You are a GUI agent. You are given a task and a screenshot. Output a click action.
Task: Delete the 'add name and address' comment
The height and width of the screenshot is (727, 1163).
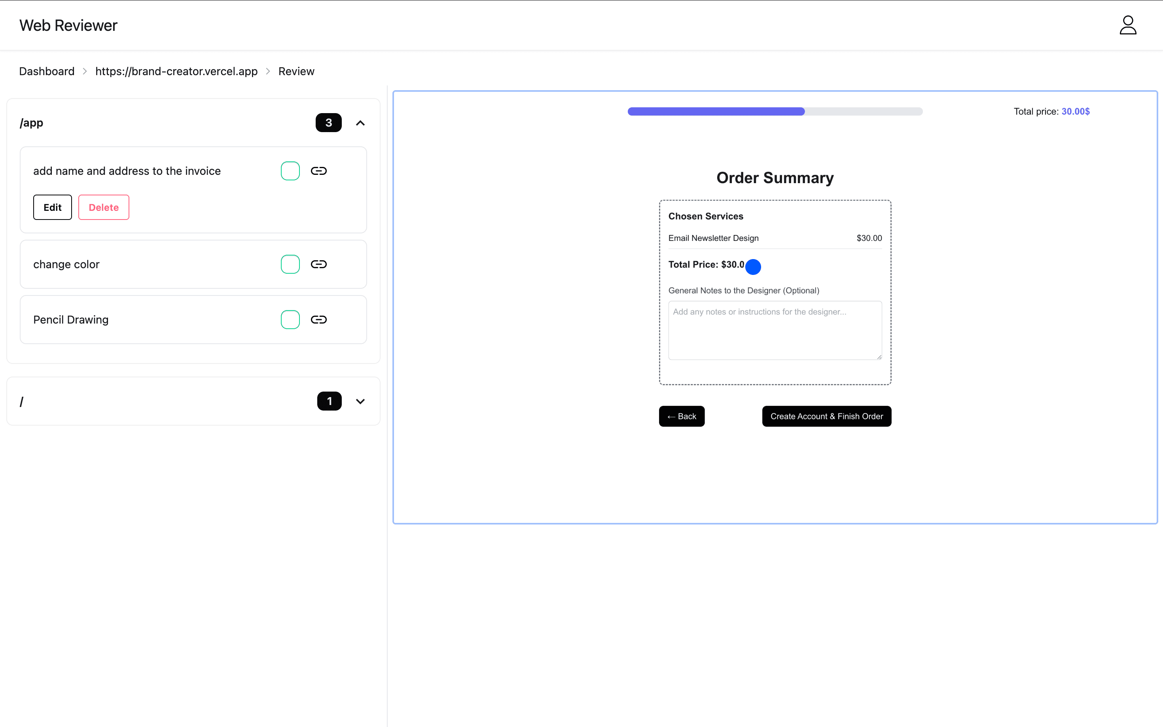[103, 207]
